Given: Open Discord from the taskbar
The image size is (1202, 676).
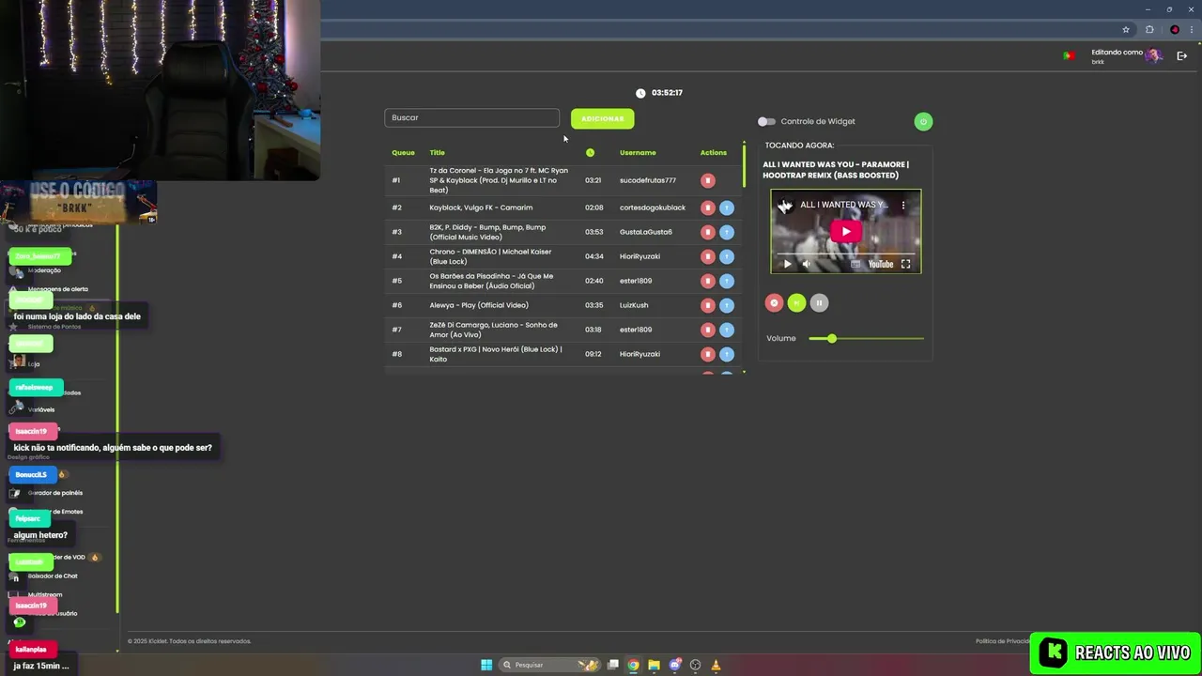Looking at the screenshot, I should [674, 665].
